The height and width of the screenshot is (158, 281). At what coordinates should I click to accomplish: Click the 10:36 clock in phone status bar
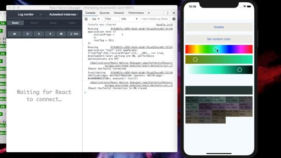point(192,7)
